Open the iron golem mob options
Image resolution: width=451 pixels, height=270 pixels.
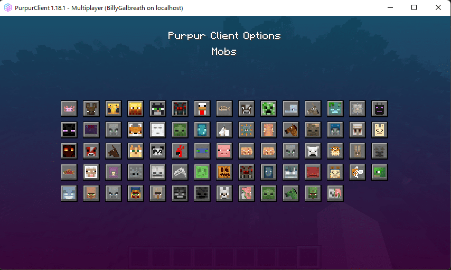358,129
